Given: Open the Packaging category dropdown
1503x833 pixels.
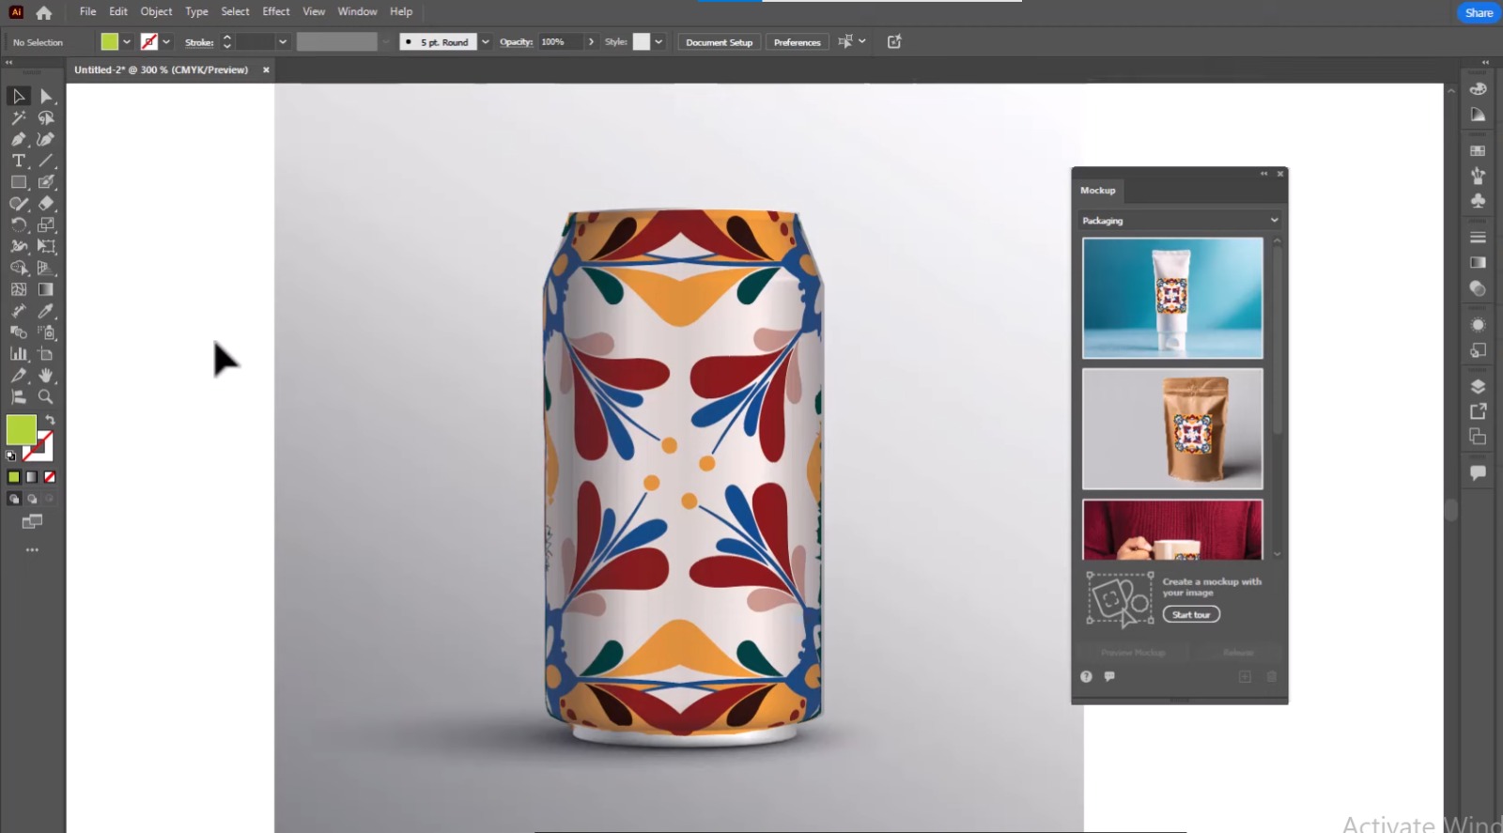Looking at the screenshot, I should click(1180, 221).
